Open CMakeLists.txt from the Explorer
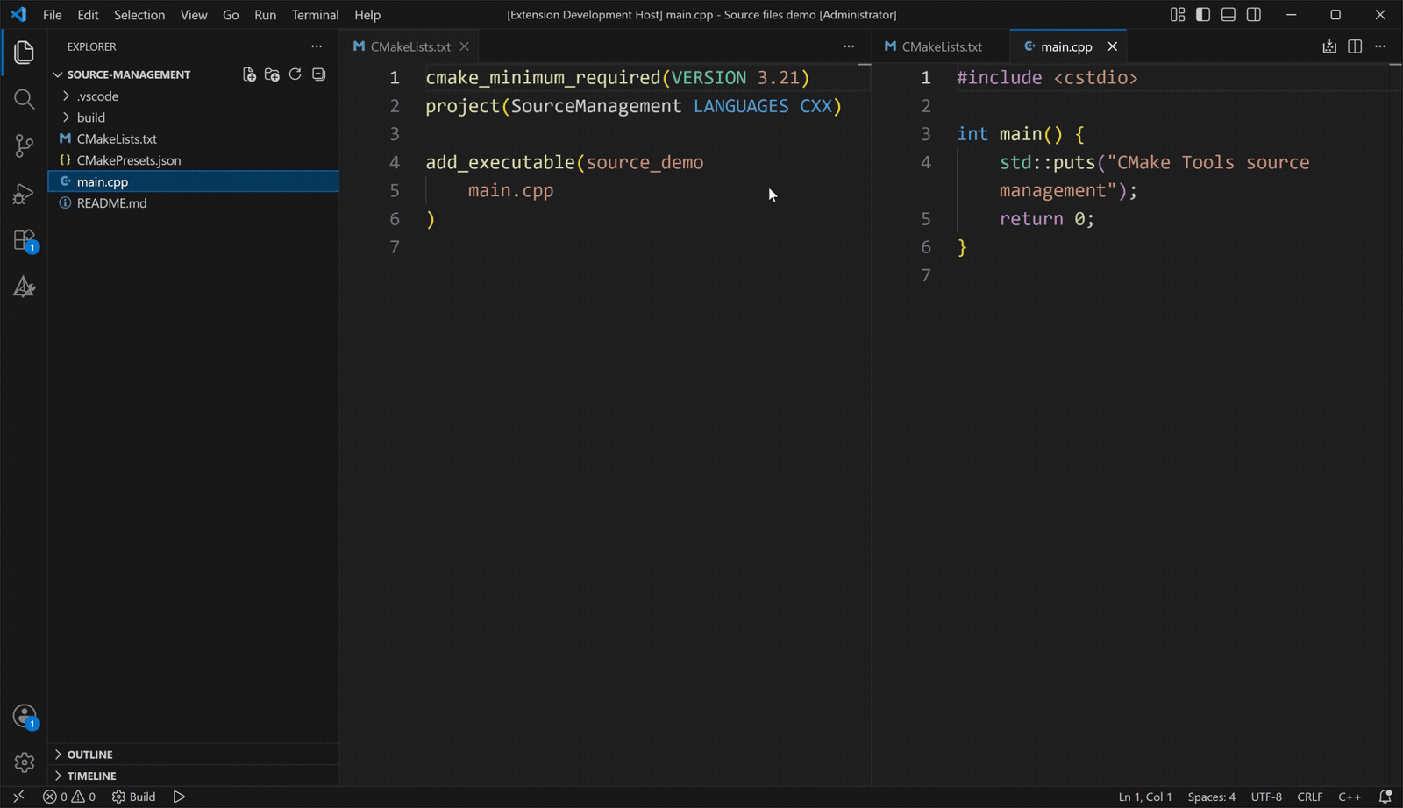The width and height of the screenshot is (1403, 808). (194, 139)
